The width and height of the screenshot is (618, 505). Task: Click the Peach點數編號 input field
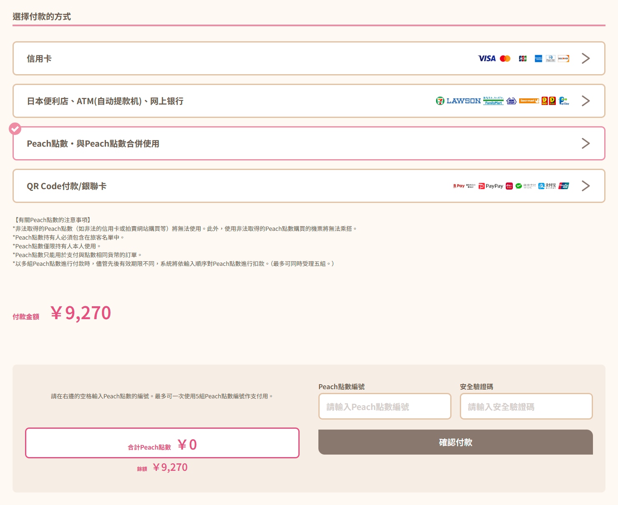point(385,406)
